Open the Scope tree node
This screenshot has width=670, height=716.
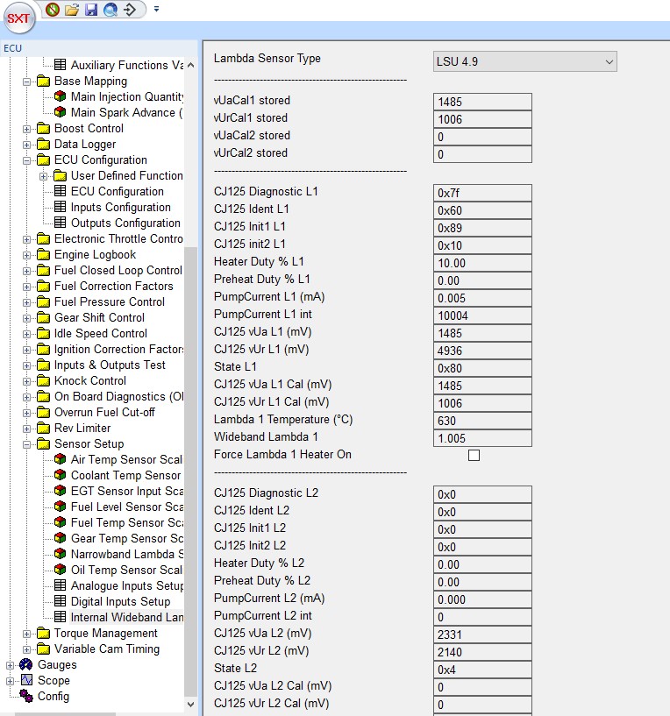click(x=53, y=681)
